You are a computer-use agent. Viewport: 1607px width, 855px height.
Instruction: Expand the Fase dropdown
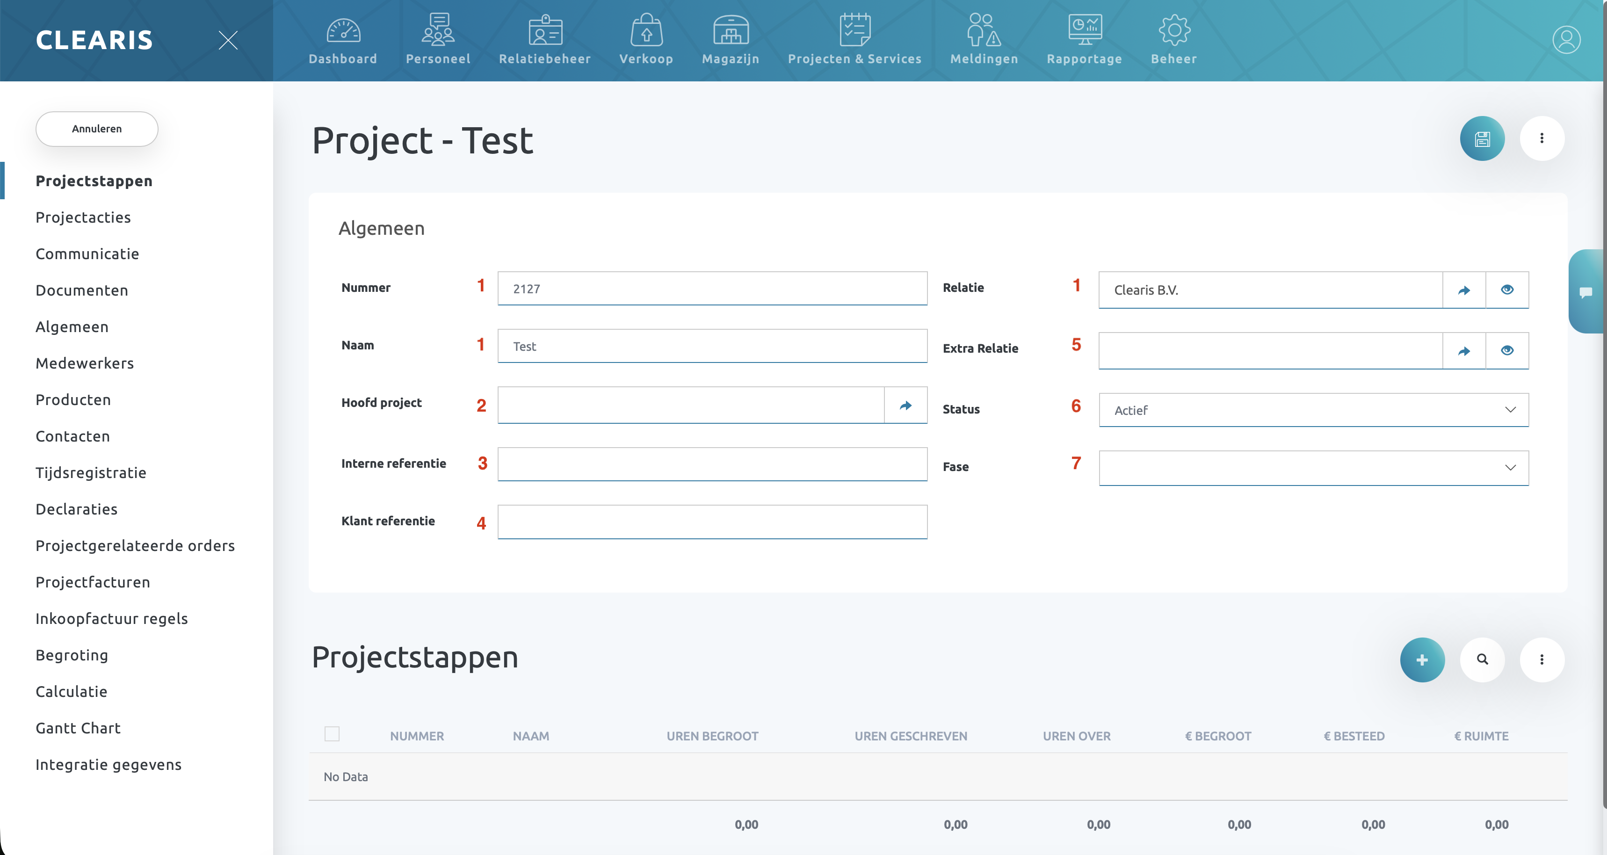(x=1510, y=467)
